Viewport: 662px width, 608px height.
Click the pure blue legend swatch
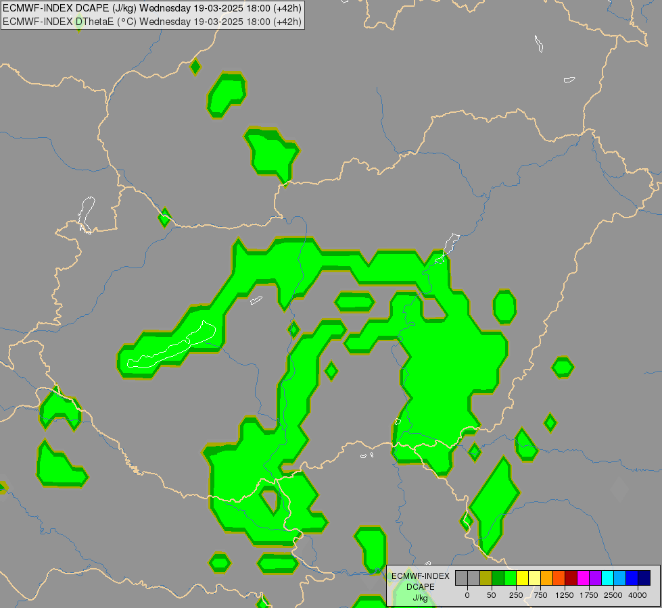(632, 578)
